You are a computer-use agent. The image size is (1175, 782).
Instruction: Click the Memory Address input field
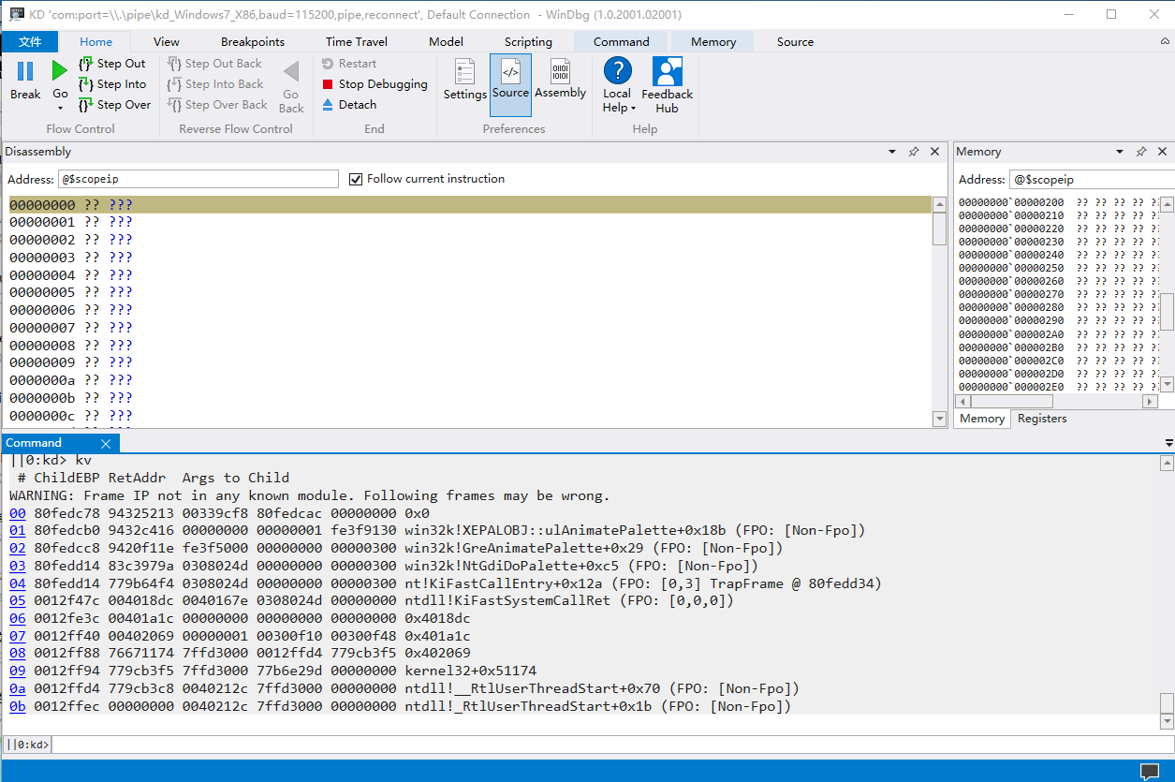click(1091, 180)
